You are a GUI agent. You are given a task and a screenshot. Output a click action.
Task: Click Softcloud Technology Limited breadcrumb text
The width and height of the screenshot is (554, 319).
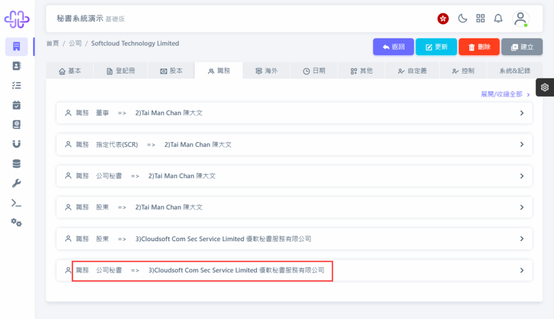(135, 43)
